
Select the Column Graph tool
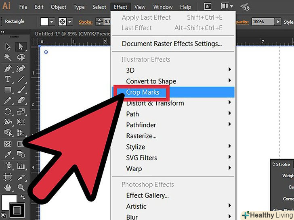[x=21, y=166]
